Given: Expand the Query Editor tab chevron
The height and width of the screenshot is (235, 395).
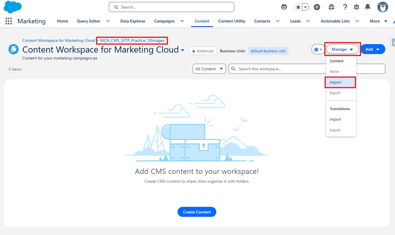Looking at the screenshot, I should (x=108, y=21).
